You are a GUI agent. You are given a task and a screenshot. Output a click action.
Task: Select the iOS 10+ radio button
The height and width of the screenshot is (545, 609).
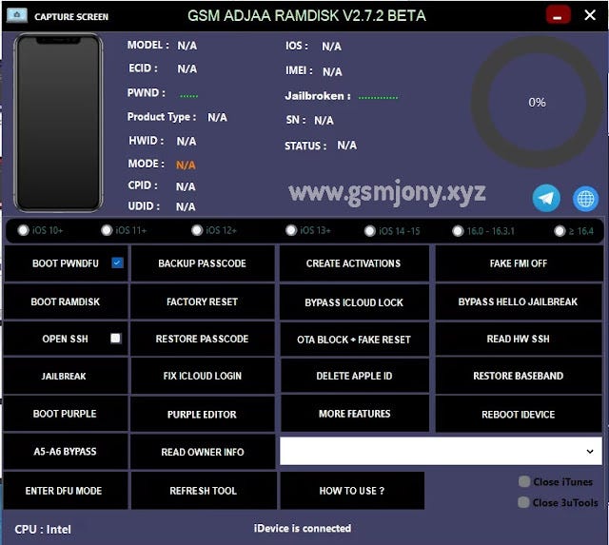tap(23, 230)
